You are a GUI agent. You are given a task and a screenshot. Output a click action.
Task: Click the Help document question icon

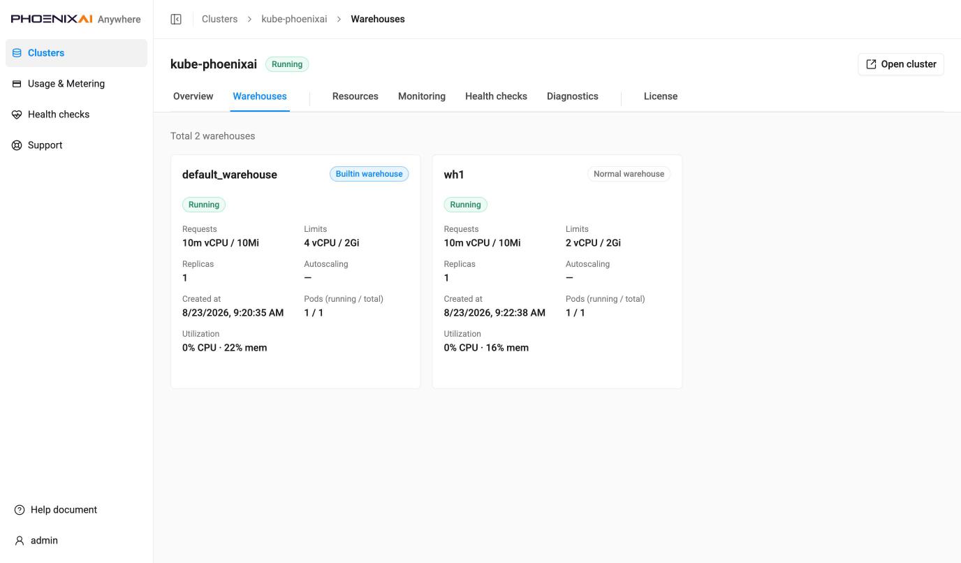(x=20, y=510)
